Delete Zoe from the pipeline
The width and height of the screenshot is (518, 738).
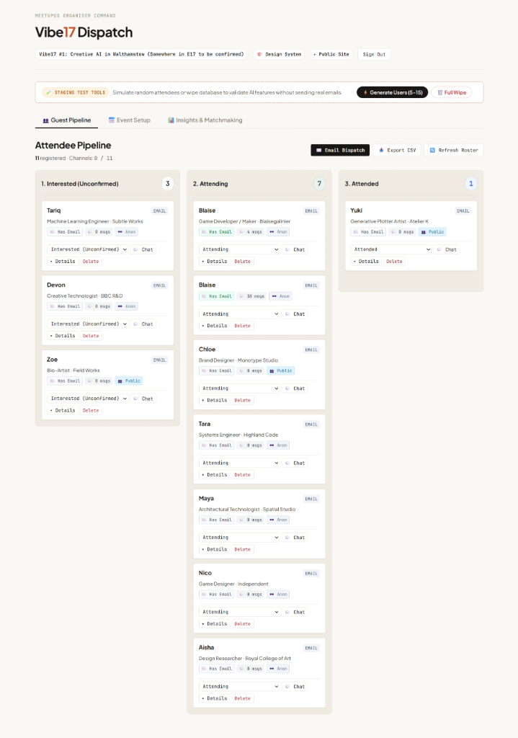91,410
